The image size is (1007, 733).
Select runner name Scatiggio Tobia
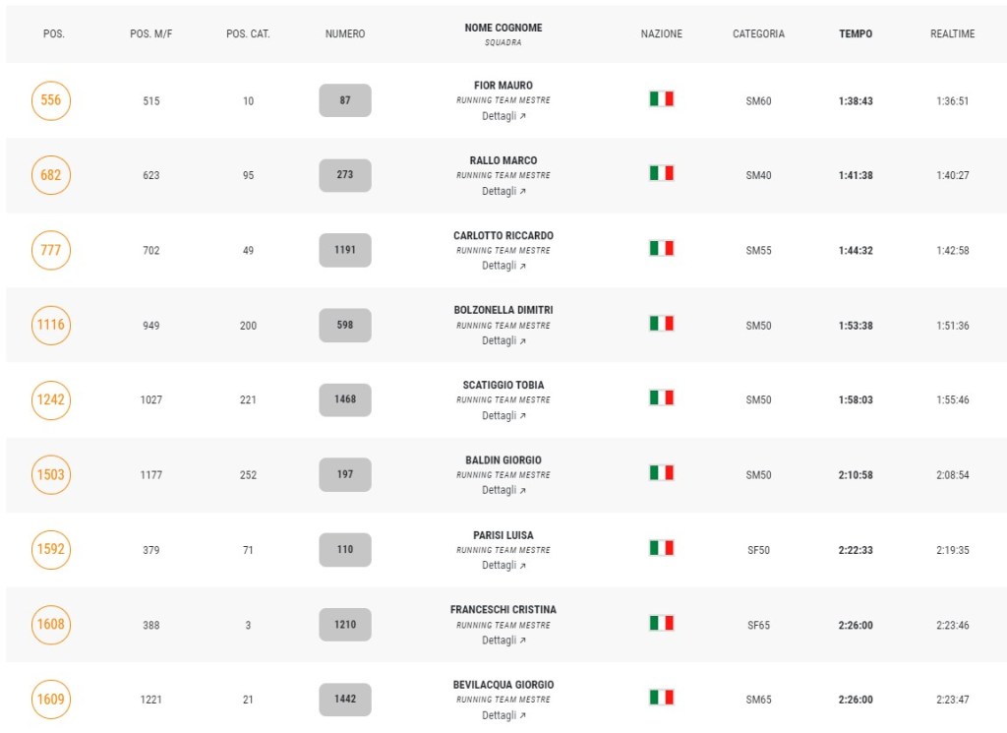(503, 385)
